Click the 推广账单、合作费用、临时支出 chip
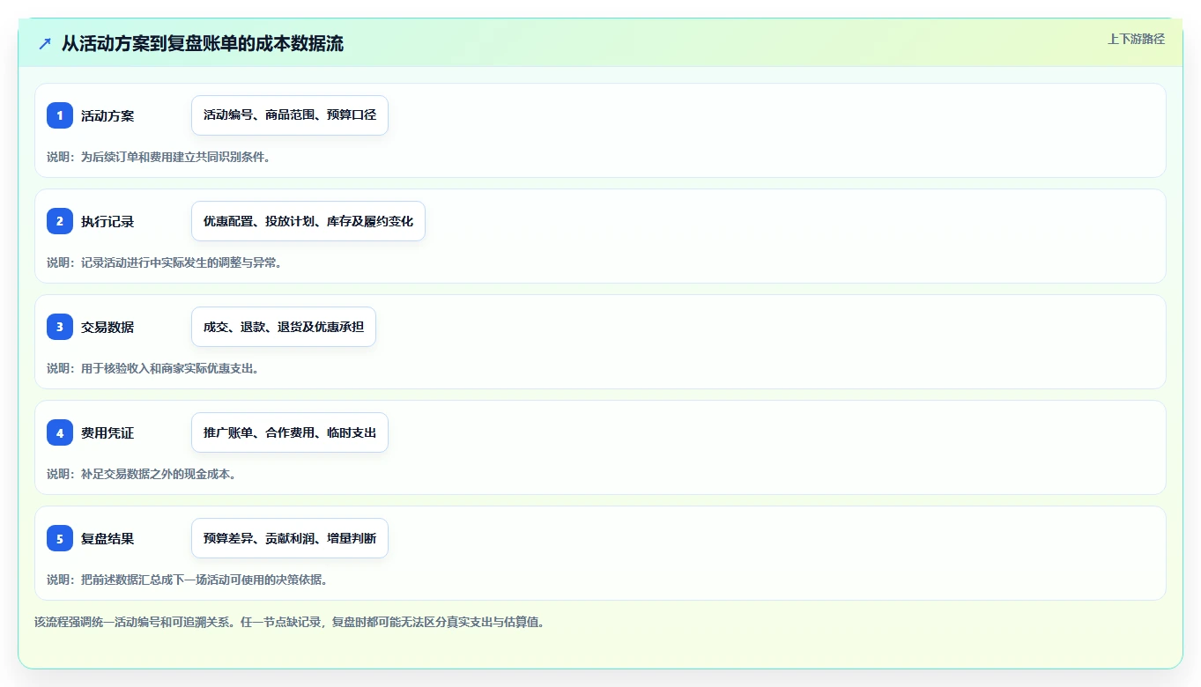The width and height of the screenshot is (1201, 687). (290, 432)
